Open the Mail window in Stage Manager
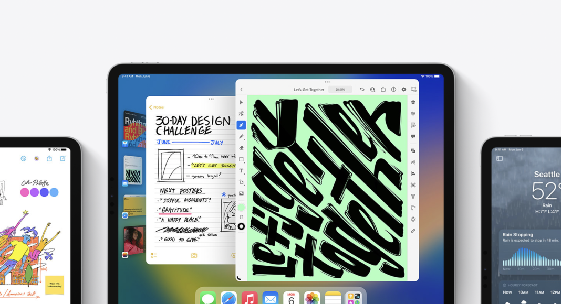This screenshot has height=304, width=561. click(133, 170)
